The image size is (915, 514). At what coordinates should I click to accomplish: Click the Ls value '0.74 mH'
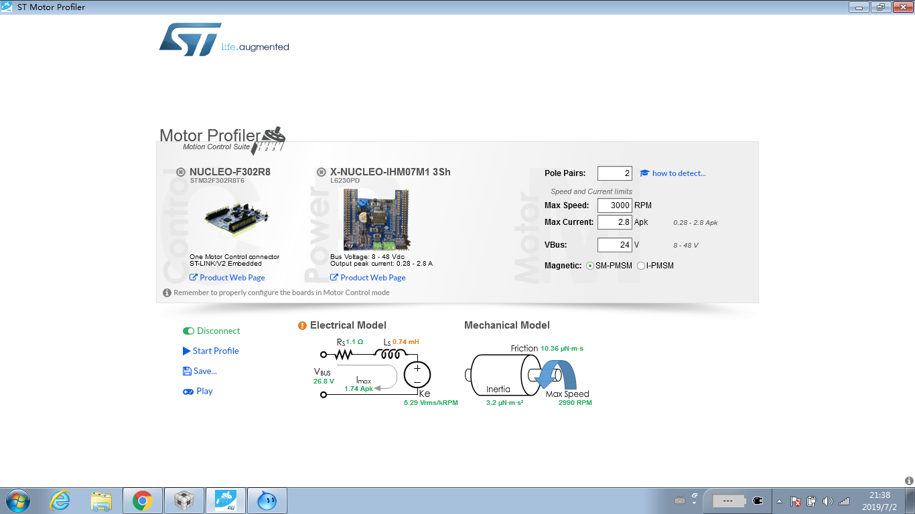tap(406, 342)
